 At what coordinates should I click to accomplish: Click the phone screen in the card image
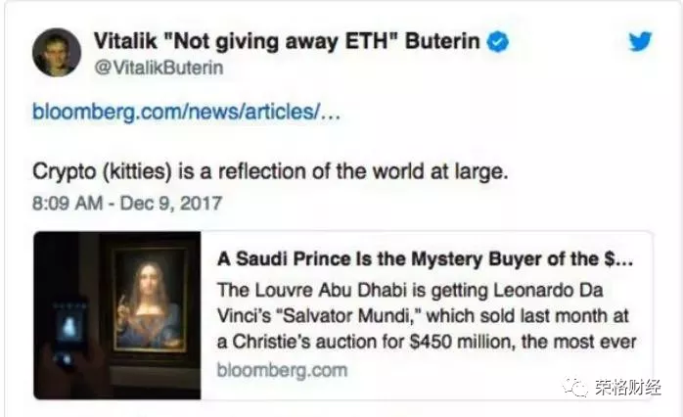pyautogui.click(x=68, y=327)
